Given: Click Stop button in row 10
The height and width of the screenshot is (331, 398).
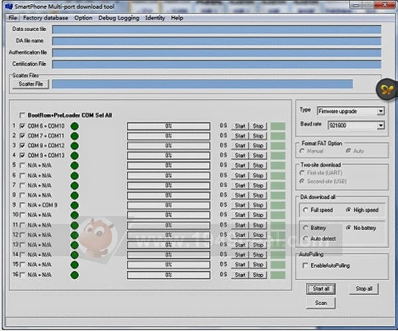Looking at the screenshot, I should coord(258,215).
